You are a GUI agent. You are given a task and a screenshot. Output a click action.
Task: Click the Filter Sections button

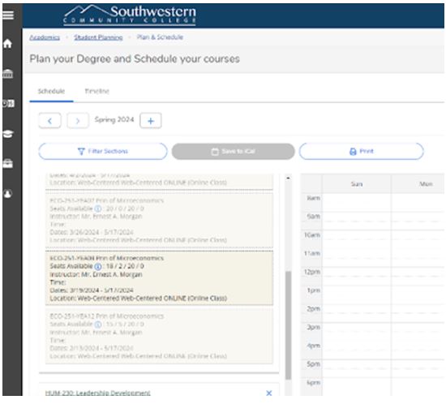[103, 152]
